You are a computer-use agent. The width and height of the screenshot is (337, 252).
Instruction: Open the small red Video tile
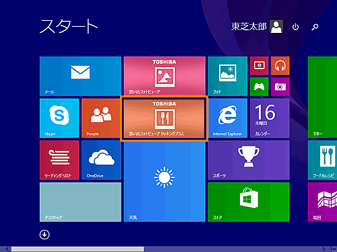(x=259, y=66)
